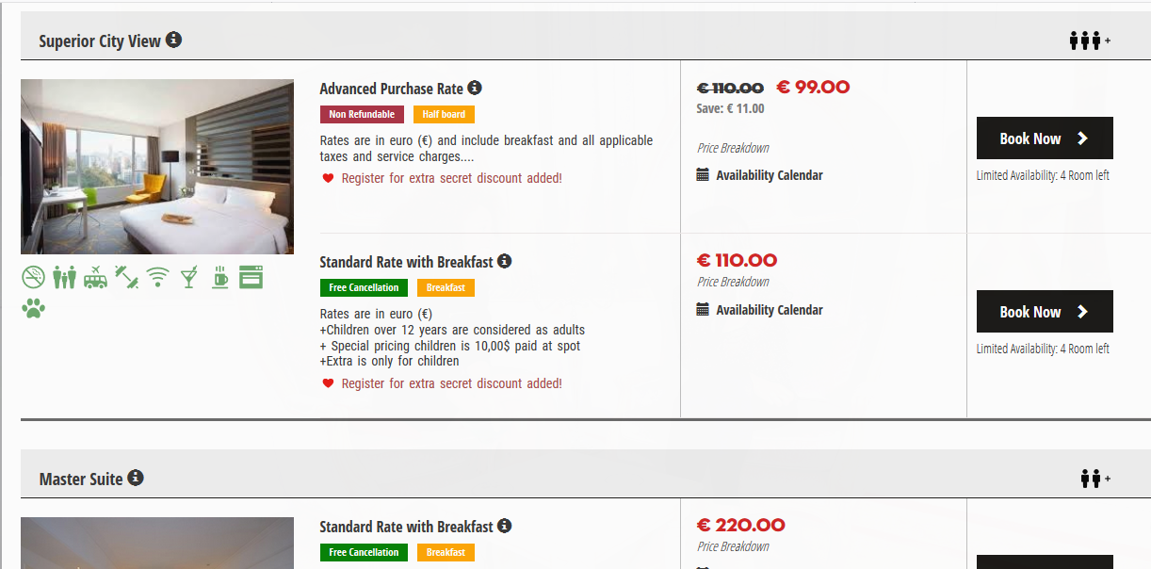Screen dimensions: 1151x569
Task: Open Price Breakdown for Master Suite € 220.00
Action: tap(733, 546)
